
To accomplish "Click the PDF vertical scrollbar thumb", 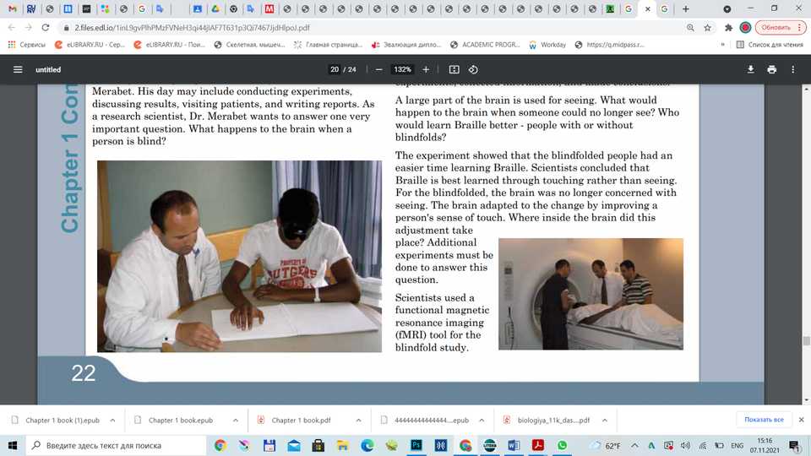I will pos(806,341).
